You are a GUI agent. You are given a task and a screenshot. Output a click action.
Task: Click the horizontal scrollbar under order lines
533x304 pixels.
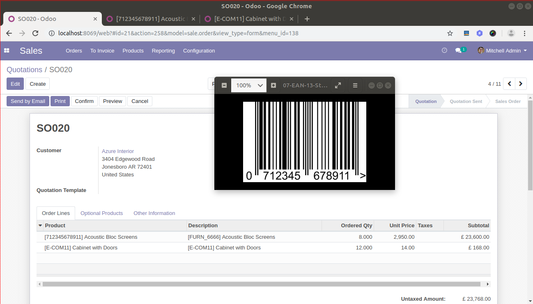(261, 284)
